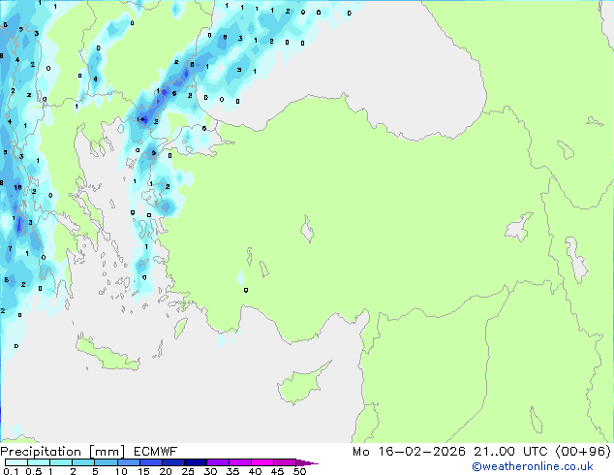
Task: Click the 0.5–1 mm legend color swatch
Action: point(39,462)
